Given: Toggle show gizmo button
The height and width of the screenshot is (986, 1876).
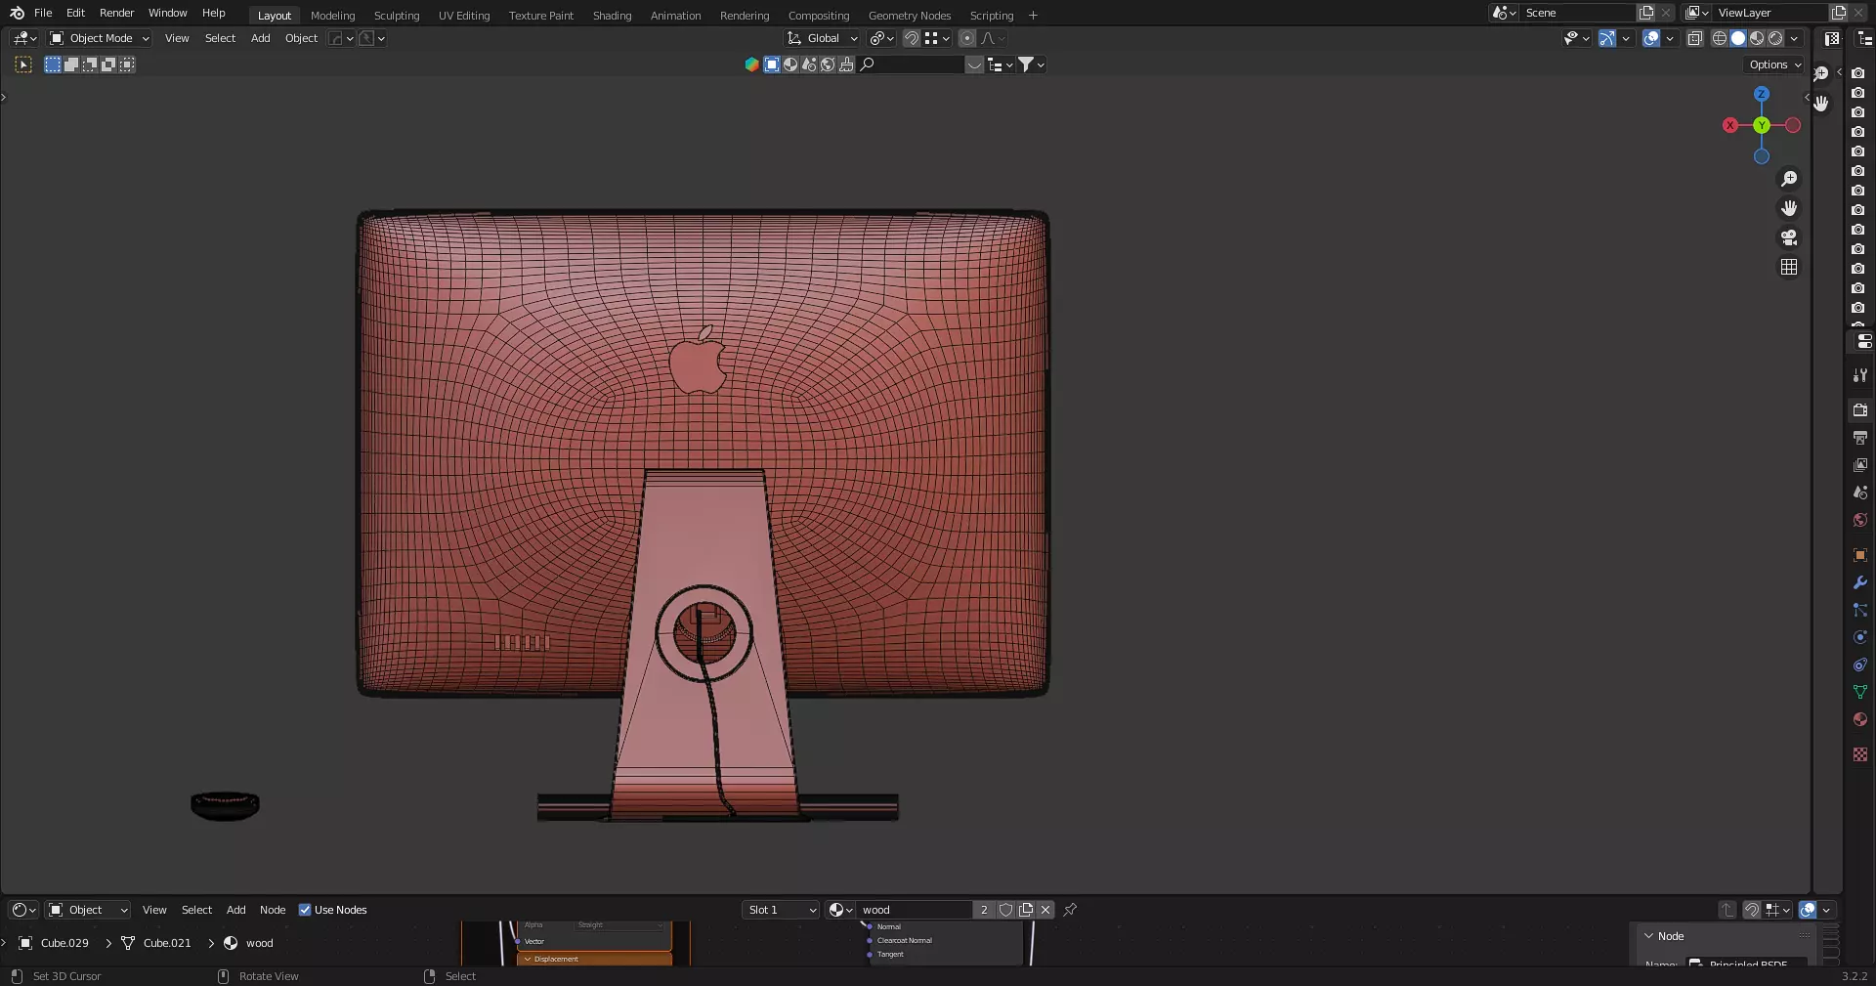Looking at the screenshot, I should point(1607,38).
